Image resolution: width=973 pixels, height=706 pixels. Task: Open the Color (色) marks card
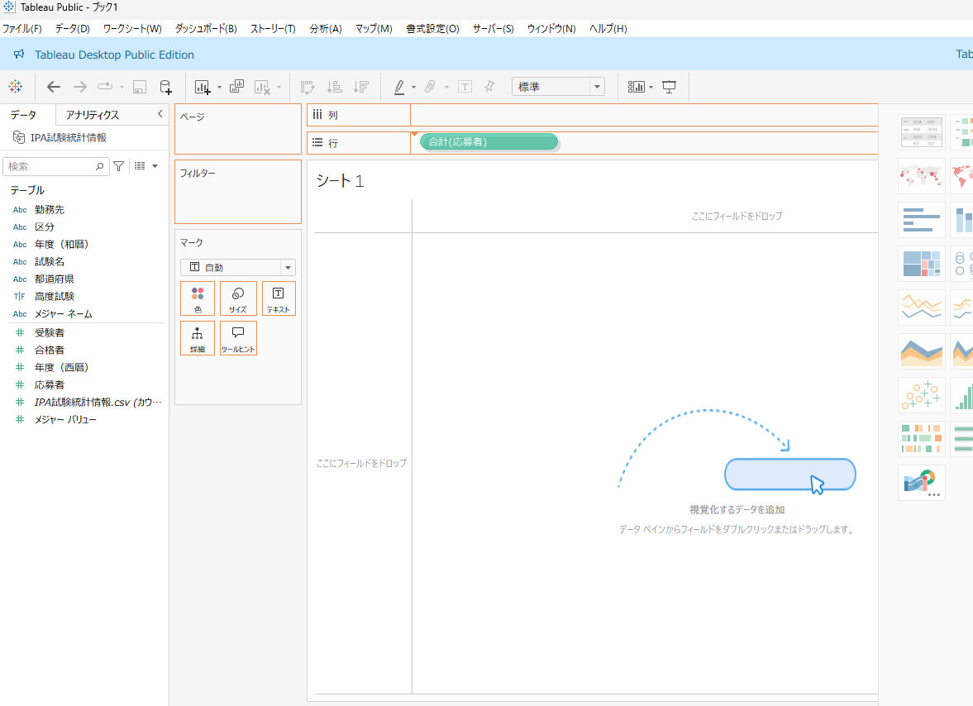pos(198,299)
